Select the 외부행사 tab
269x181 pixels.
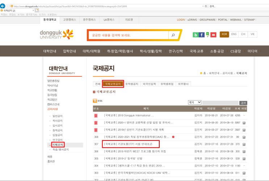[183, 84]
